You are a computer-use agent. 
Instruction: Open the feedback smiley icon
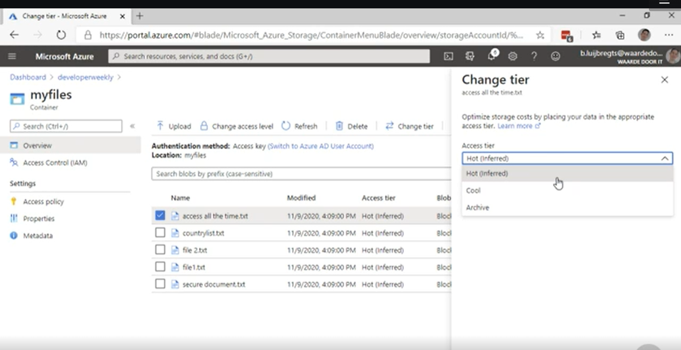(556, 56)
